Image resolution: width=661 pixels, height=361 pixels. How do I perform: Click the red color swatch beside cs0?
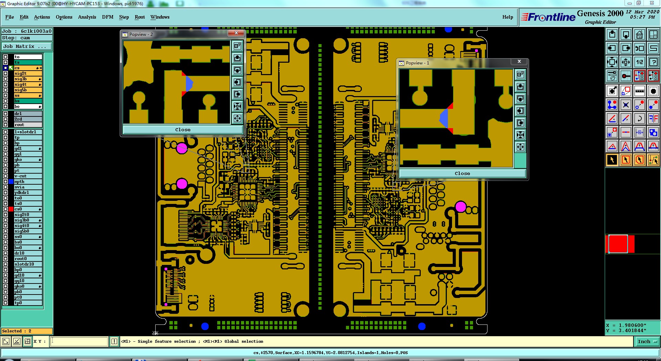[11, 209]
